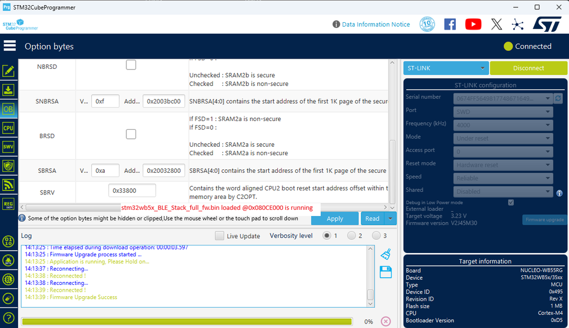Select verbosity level 3
The image size is (569, 328).
point(376,236)
